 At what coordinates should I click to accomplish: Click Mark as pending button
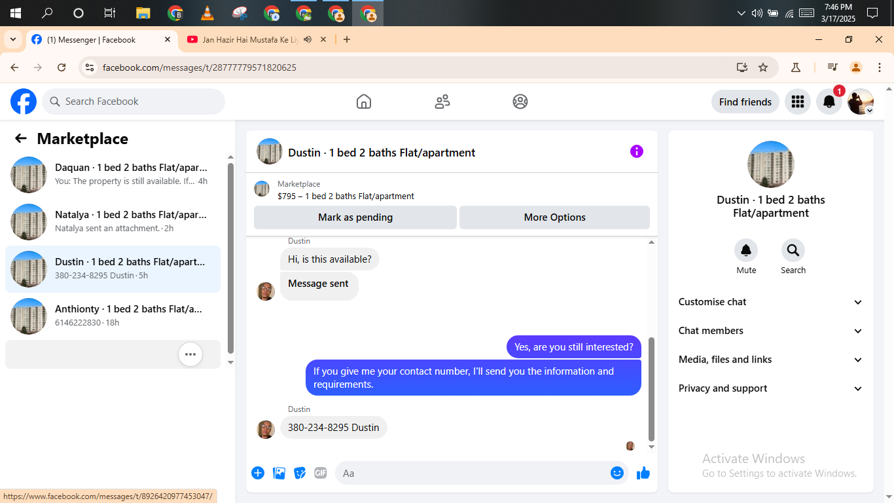pos(355,217)
